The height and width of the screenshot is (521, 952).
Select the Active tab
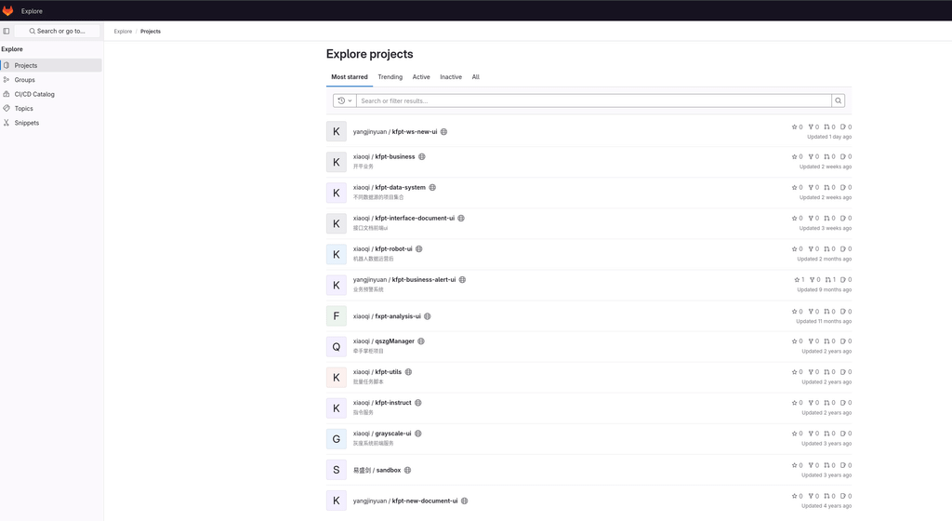coord(421,77)
